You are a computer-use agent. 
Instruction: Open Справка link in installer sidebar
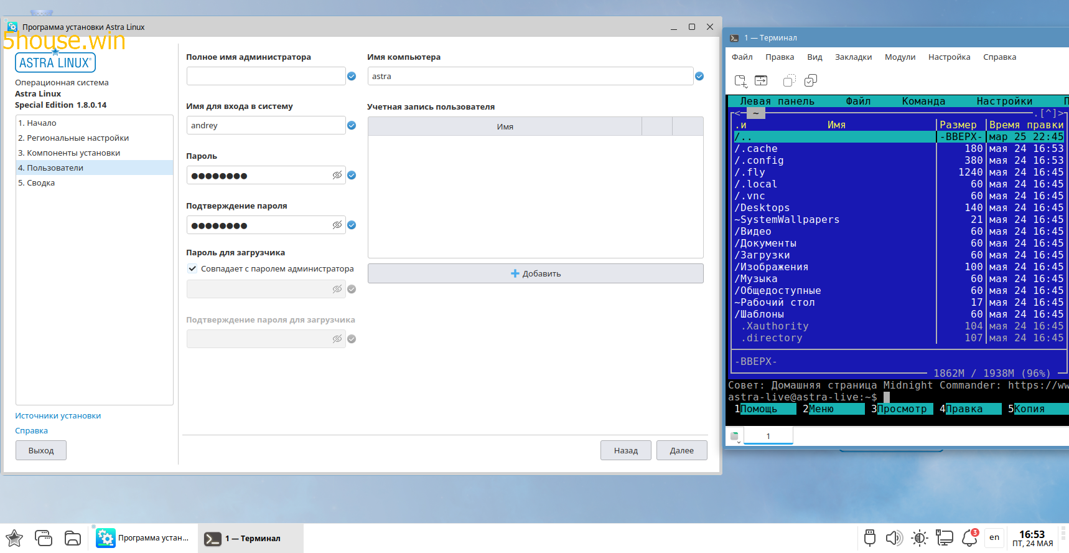31,430
